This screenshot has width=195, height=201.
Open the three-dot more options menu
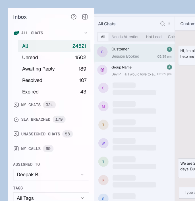[169, 24]
